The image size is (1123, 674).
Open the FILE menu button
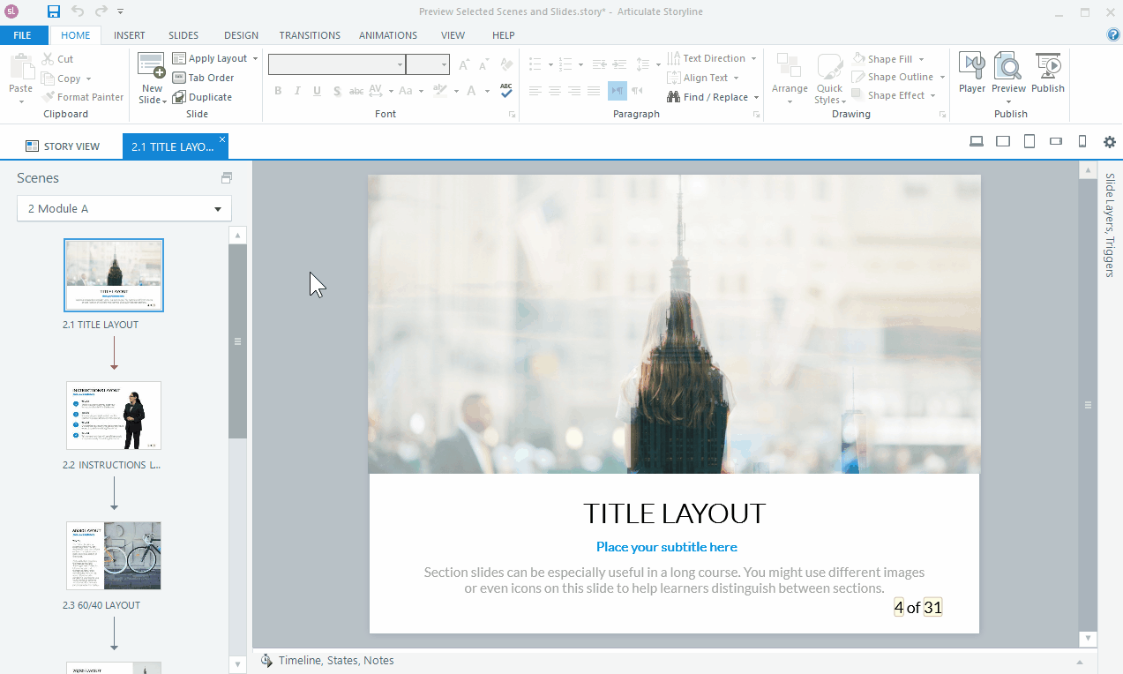click(x=23, y=35)
